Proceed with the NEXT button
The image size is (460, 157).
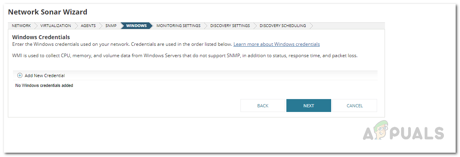point(308,106)
